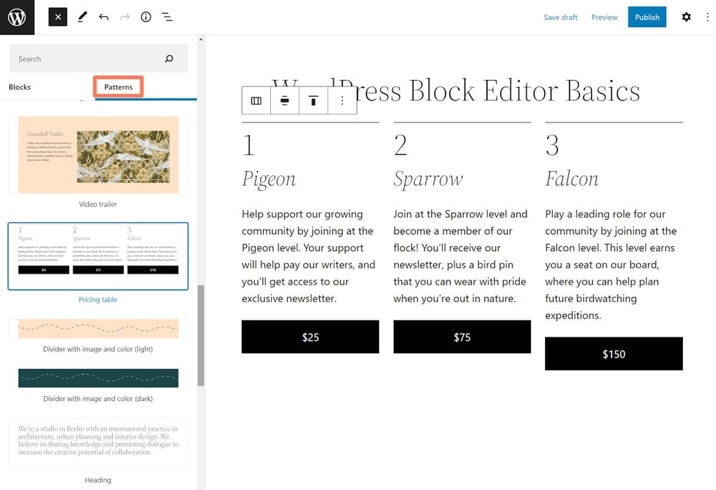716x490 pixels.
Task: Click into the block Search field
Action: coord(88,59)
